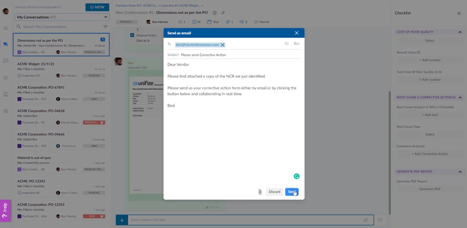Open the 'ACME Corporation: PO-67891' conversation

coord(61,93)
